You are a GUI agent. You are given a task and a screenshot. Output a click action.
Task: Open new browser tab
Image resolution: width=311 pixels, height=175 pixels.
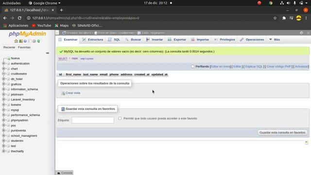(62, 10)
